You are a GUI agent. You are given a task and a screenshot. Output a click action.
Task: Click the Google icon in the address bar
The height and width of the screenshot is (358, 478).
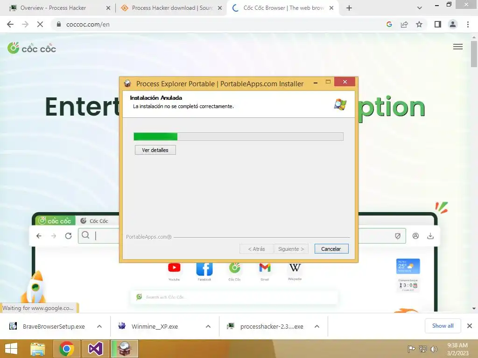pos(389,24)
